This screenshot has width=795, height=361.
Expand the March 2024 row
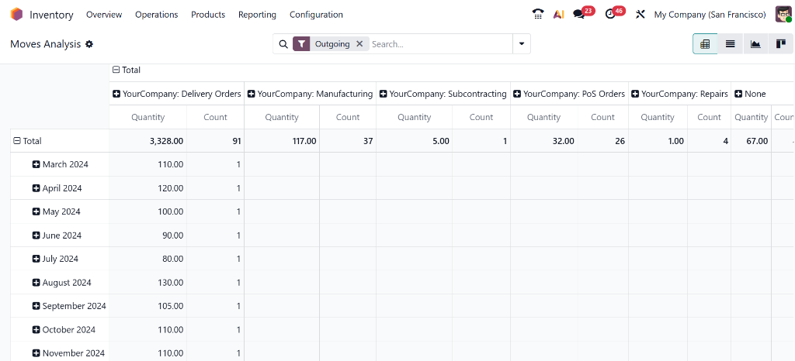pos(36,164)
